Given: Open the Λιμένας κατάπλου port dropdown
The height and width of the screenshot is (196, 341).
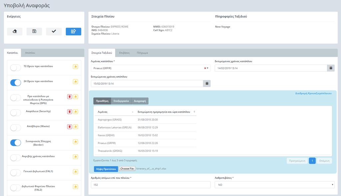Looking at the screenshot, I should (151, 68).
